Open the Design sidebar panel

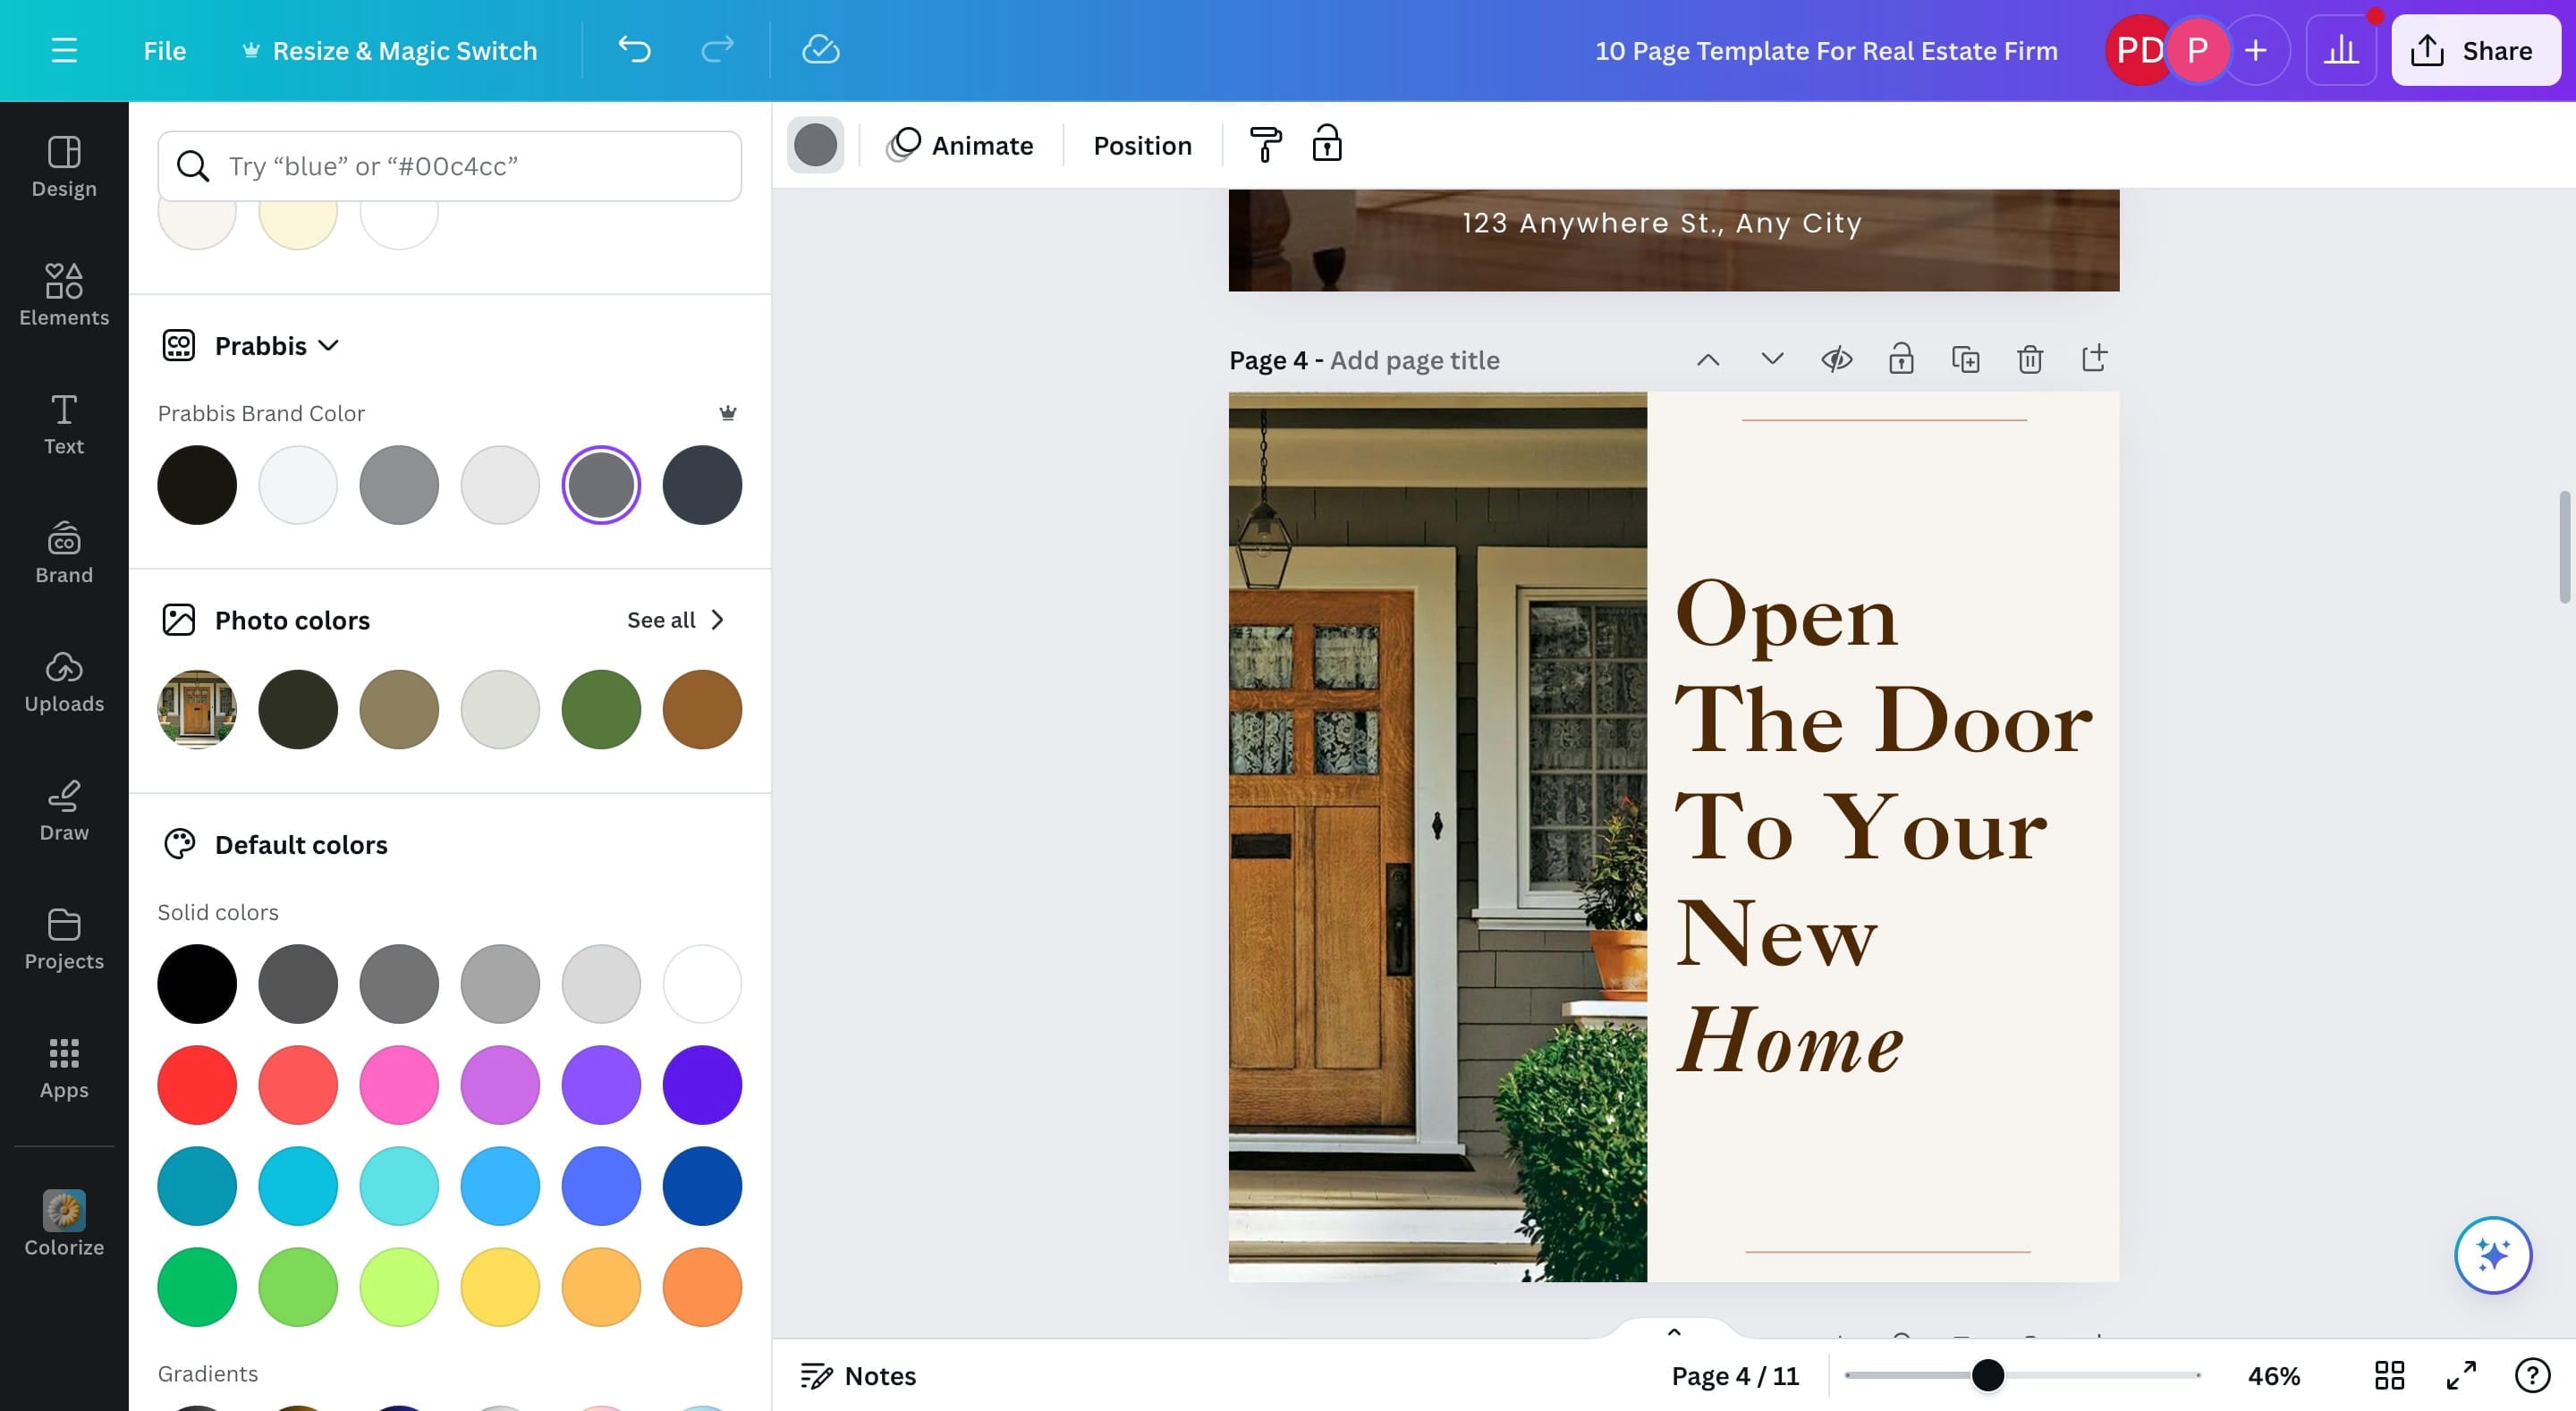(x=64, y=167)
